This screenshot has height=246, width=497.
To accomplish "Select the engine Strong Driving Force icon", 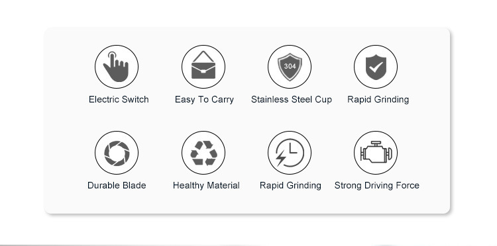I will pos(376,153).
